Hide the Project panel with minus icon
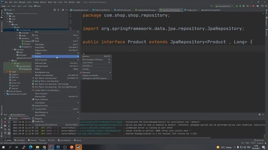 click(67, 10)
